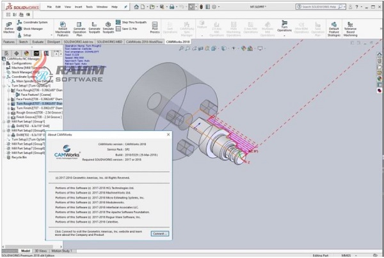384x258 pixels.
Task: Click the Zoom to Fit view icon
Action: (181, 49)
